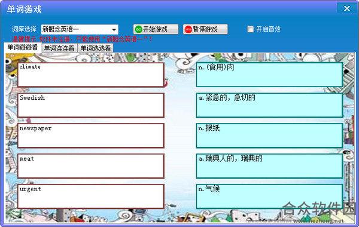Click the red STOP icon
The height and width of the screenshot is (227, 359).
coord(188,29)
